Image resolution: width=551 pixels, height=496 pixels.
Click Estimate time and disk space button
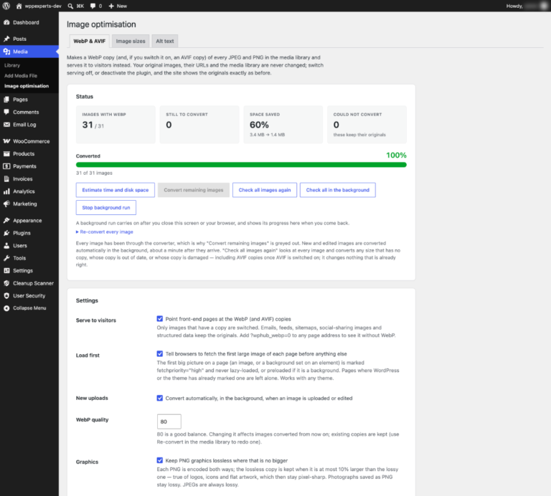116,190
